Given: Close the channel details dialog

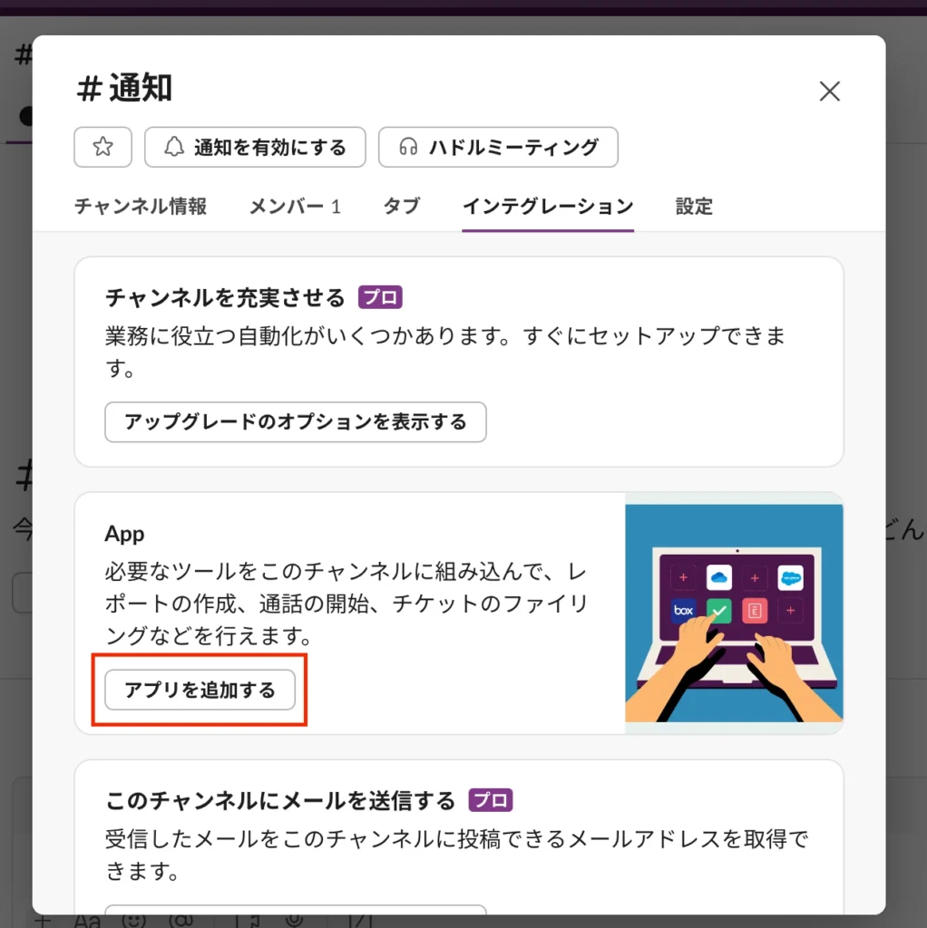Looking at the screenshot, I should click(x=829, y=91).
